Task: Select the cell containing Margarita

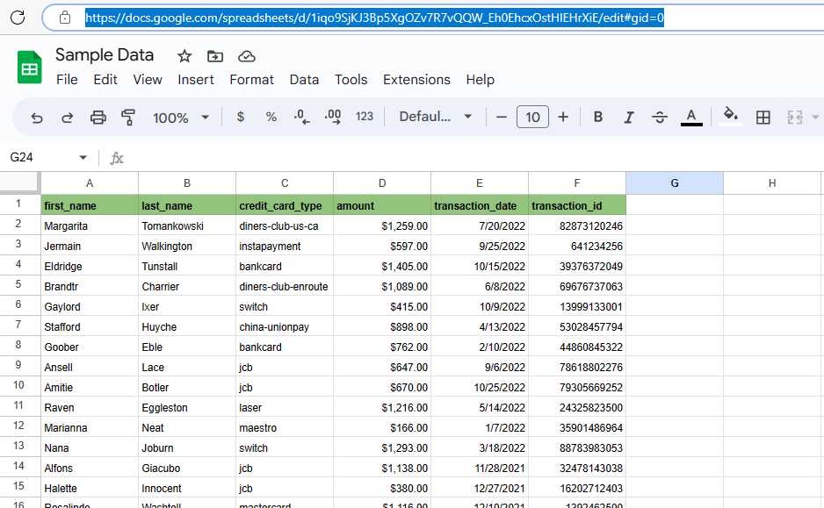Action: point(90,225)
